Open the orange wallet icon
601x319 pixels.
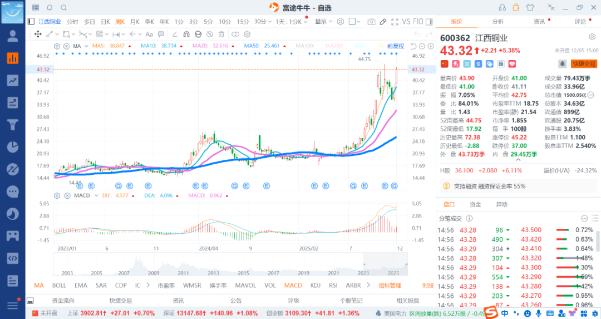(x=516, y=7)
